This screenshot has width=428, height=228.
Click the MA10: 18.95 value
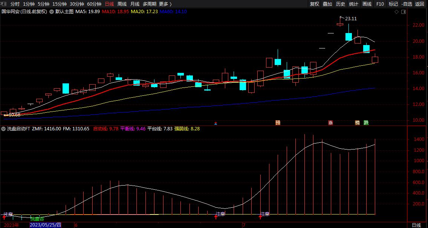click(115, 12)
